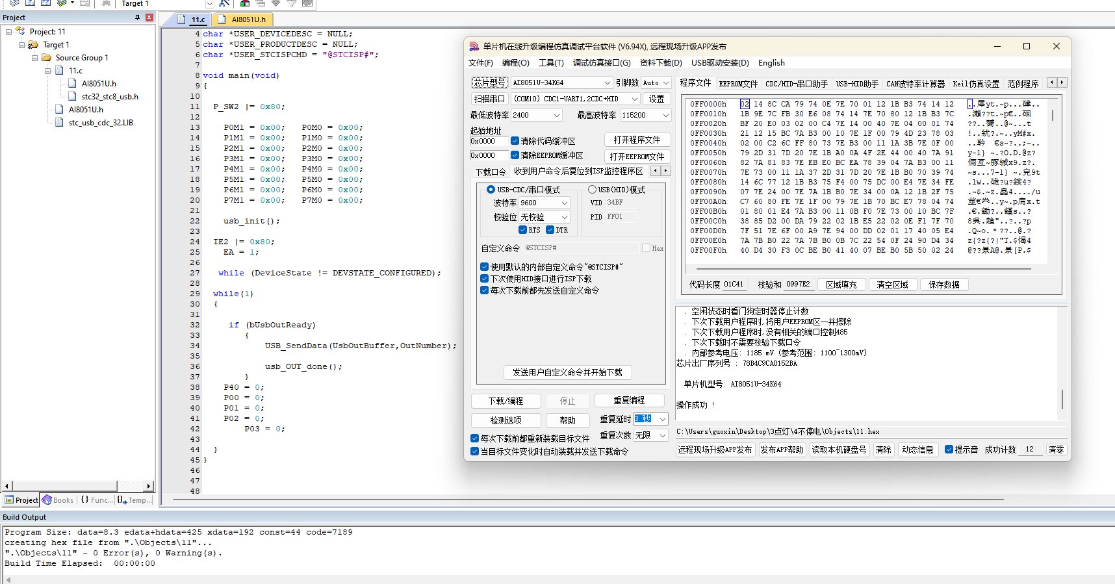Image resolution: width=1115 pixels, height=584 pixels.
Task: Toggle 下次使用HID接口进行ISP下载 checkbox
Action: pyautogui.click(x=484, y=278)
